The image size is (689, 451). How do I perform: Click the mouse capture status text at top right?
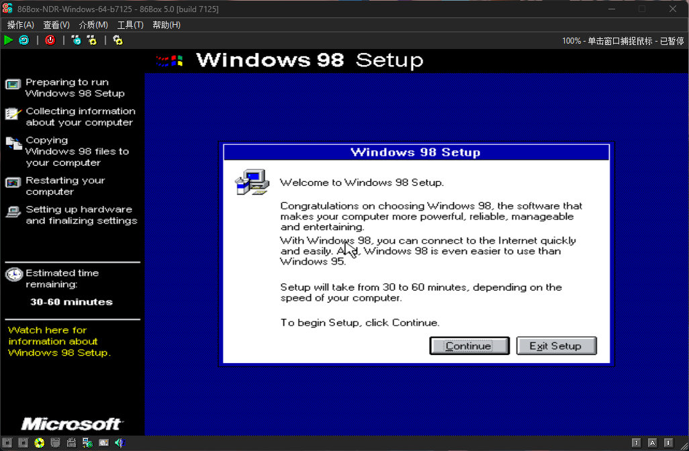pos(623,41)
